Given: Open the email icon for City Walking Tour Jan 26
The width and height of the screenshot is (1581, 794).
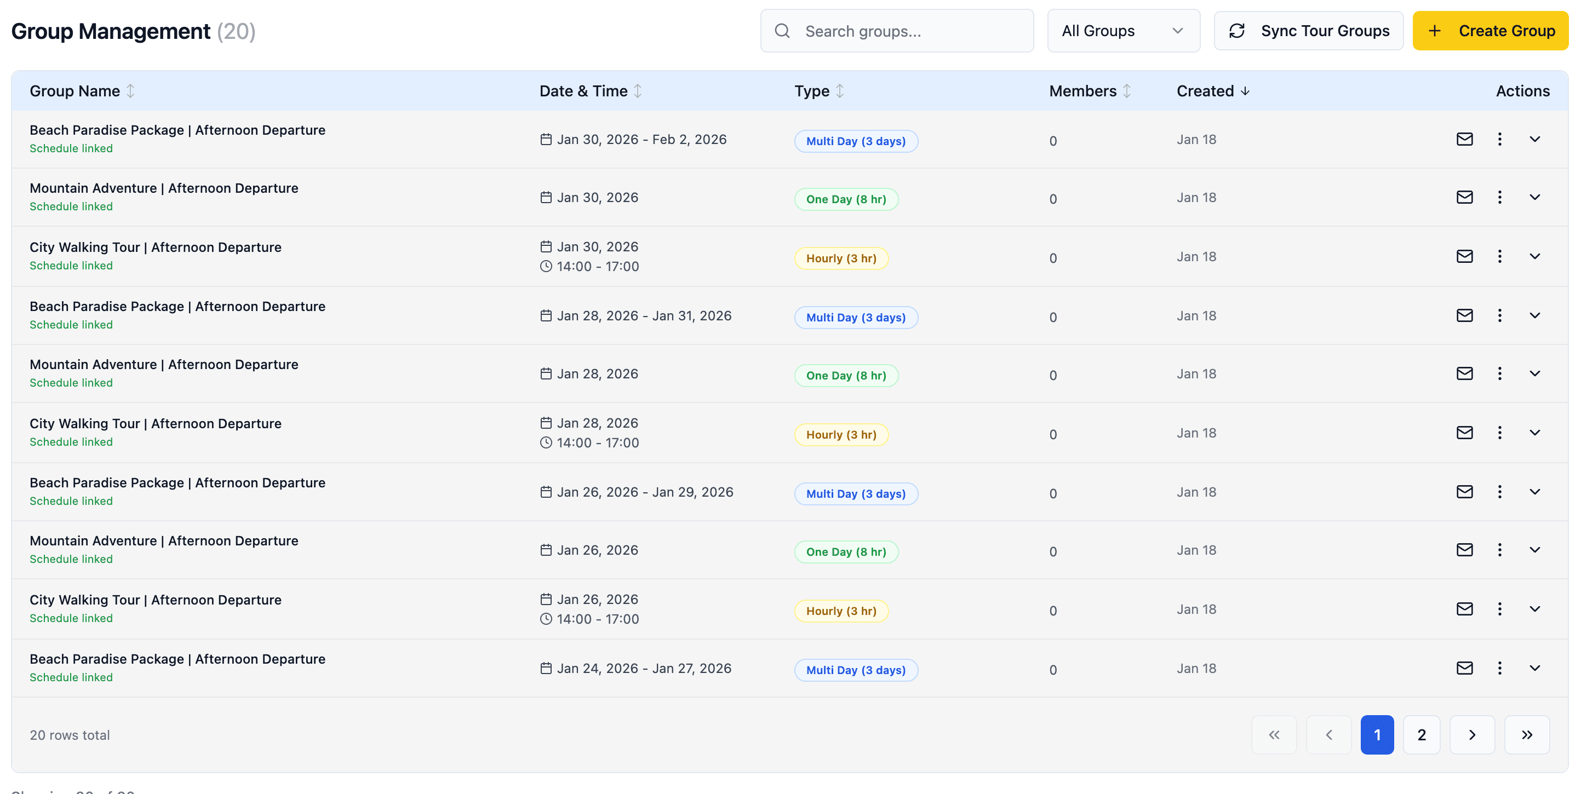Looking at the screenshot, I should click(1464, 609).
